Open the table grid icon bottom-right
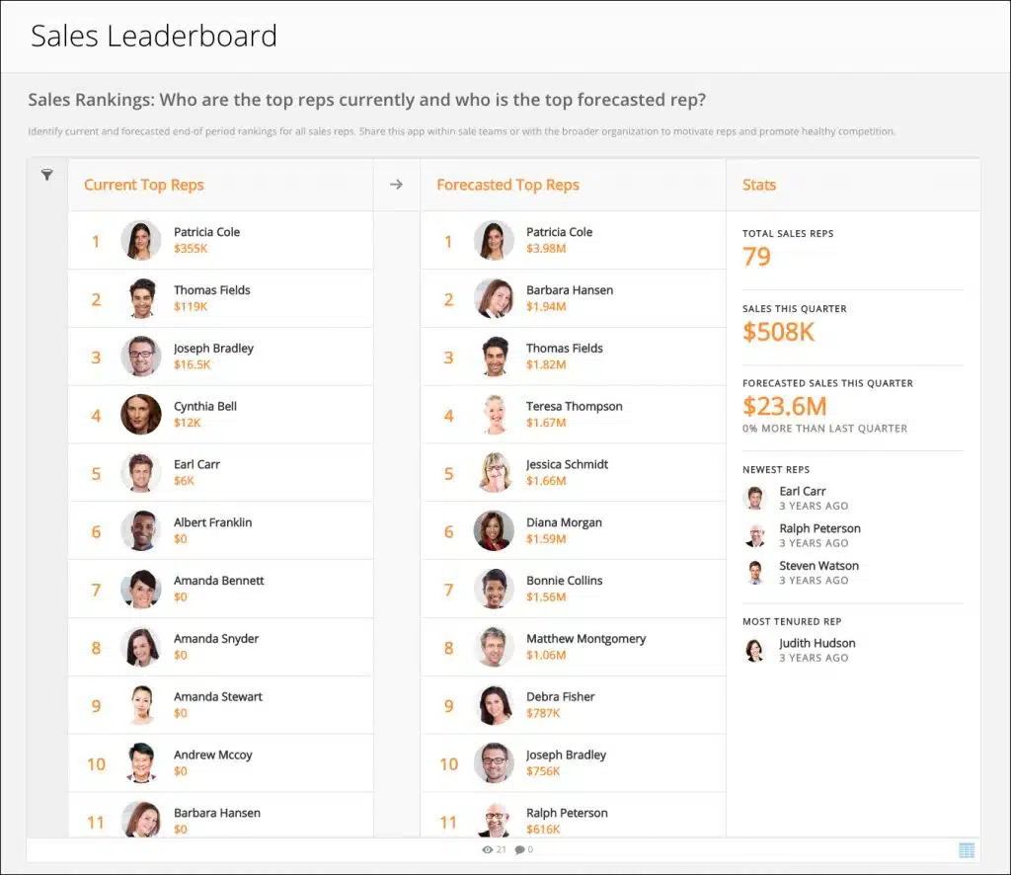 967,850
